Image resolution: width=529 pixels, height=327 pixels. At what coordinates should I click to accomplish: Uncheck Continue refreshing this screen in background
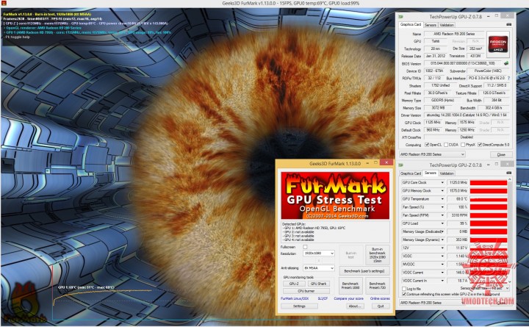pyautogui.click(x=404, y=294)
